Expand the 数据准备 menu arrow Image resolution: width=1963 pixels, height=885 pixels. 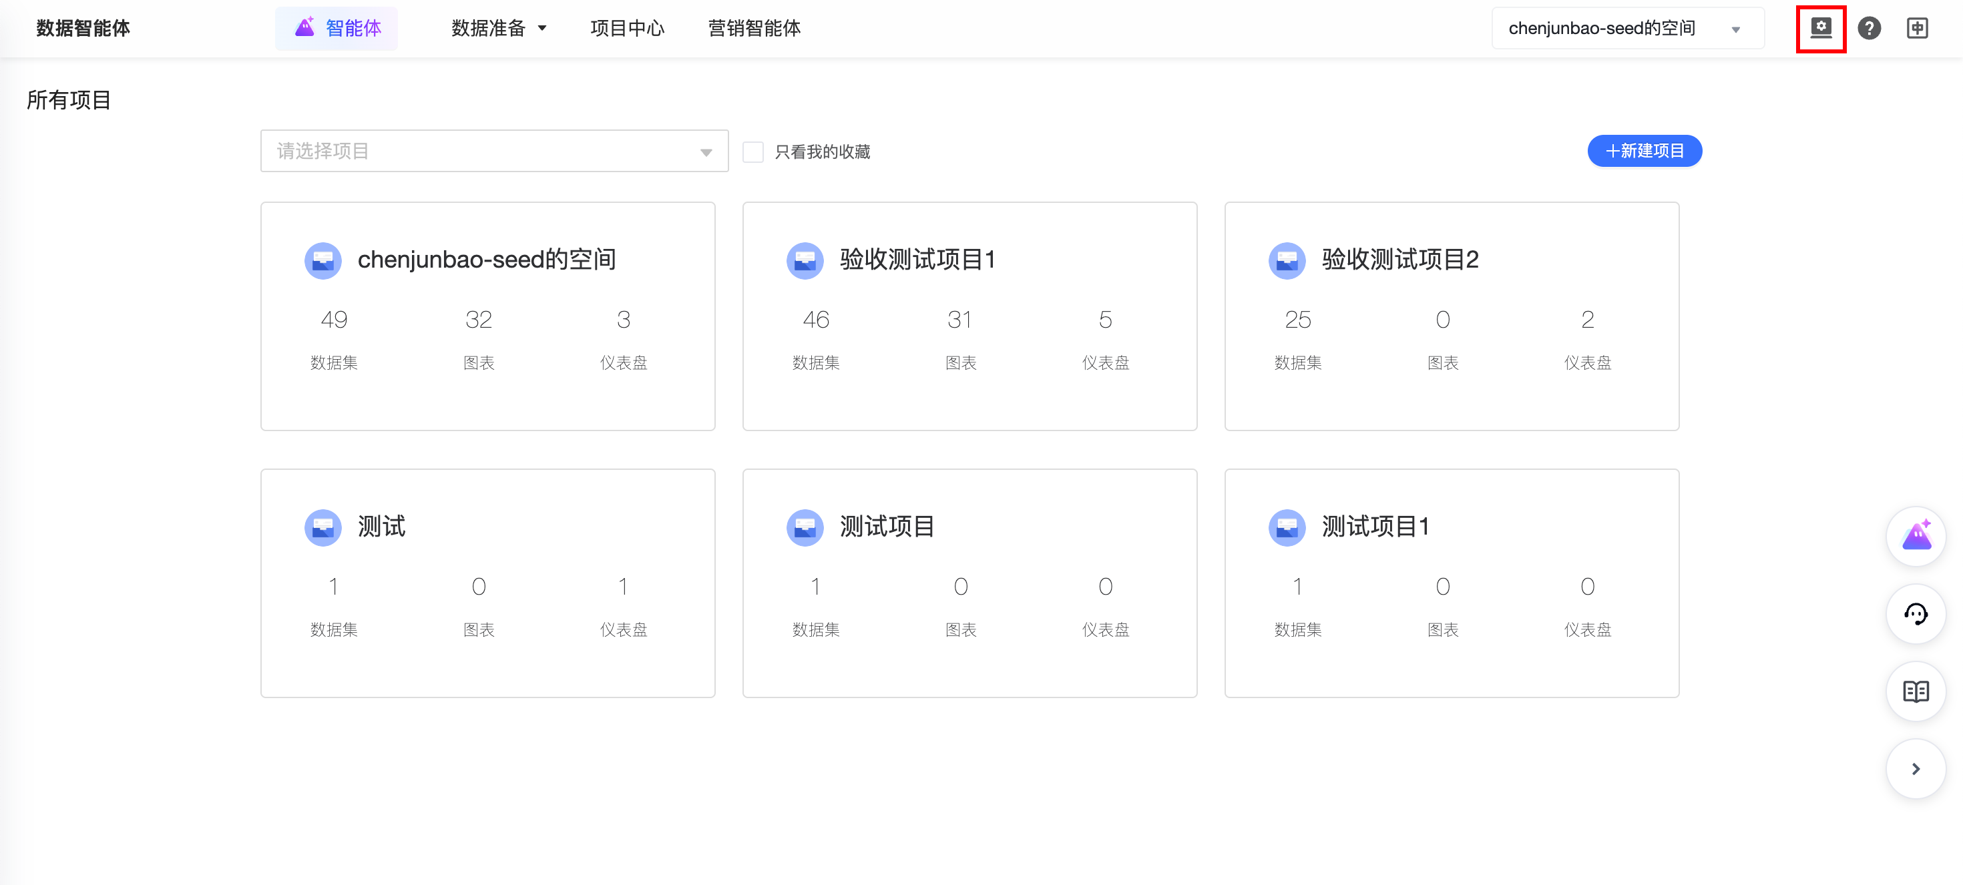(x=543, y=28)
